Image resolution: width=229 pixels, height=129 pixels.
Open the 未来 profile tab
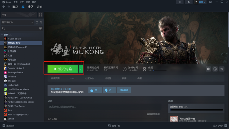click(x=39, y=7)
